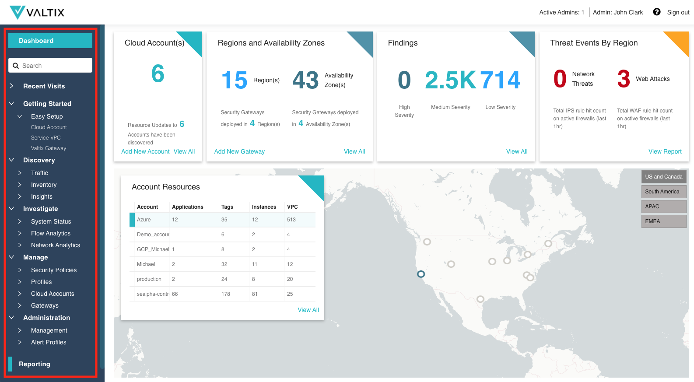Select the GCP_Michael account row
This screenshot has height=382, width=694.
222,249
